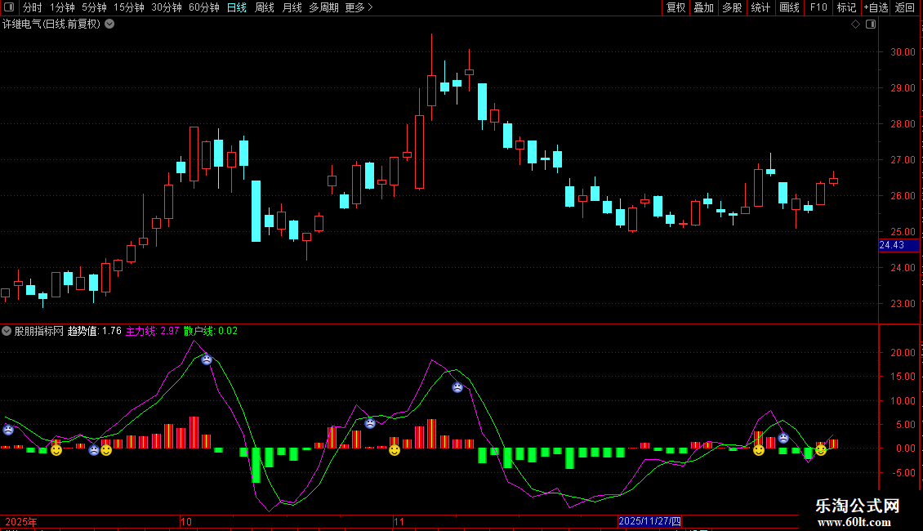Viewport: 923px width, 531px height.
Task: Expand the 更多 periods menu
Action: click(x=359, y=7)
